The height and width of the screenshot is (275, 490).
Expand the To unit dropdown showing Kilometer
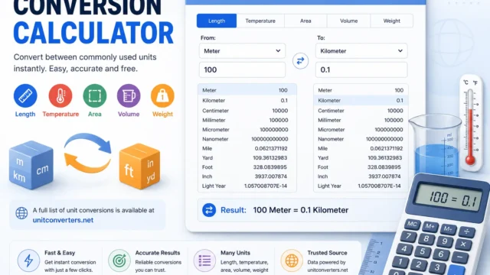click(361, 51)
